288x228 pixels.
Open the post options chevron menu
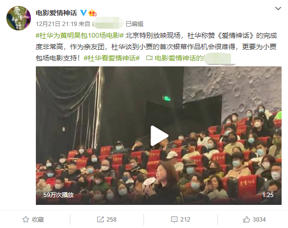(x=278, y=8)
